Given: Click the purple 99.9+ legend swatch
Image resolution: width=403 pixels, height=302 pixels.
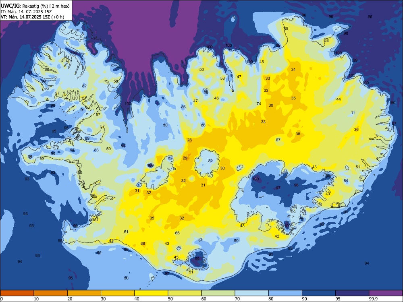Looking at the screenshot, I should (x=386, y=293).
